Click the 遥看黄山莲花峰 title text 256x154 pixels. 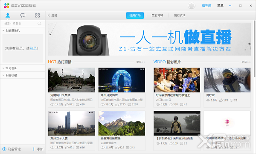(111, 138)
